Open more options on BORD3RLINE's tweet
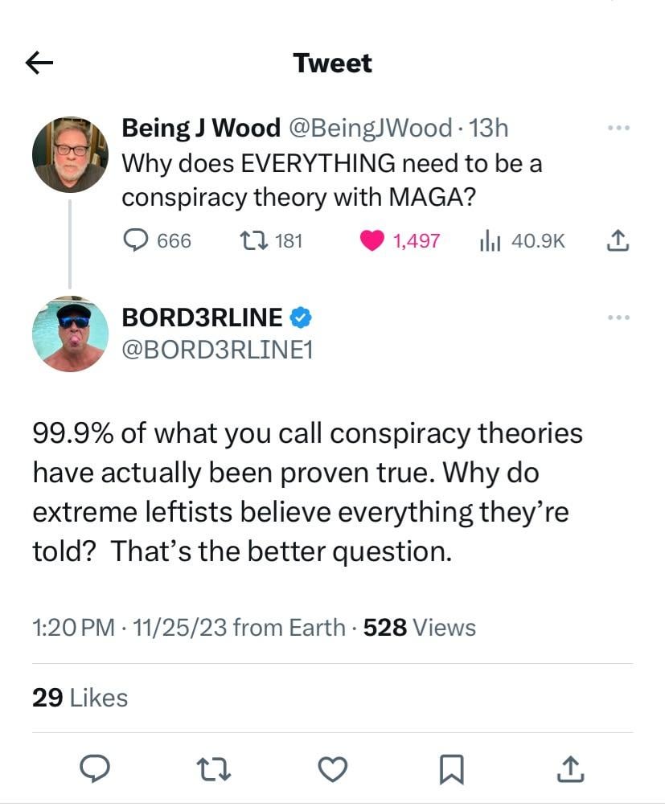 point(618,317)
